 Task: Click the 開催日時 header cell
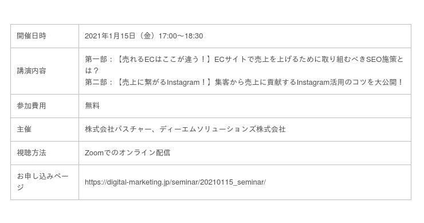coord(45,36)
